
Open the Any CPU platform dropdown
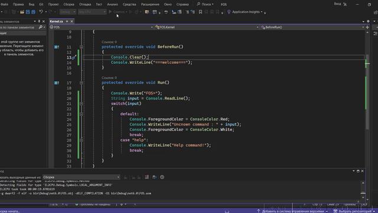tap(92, 12)
